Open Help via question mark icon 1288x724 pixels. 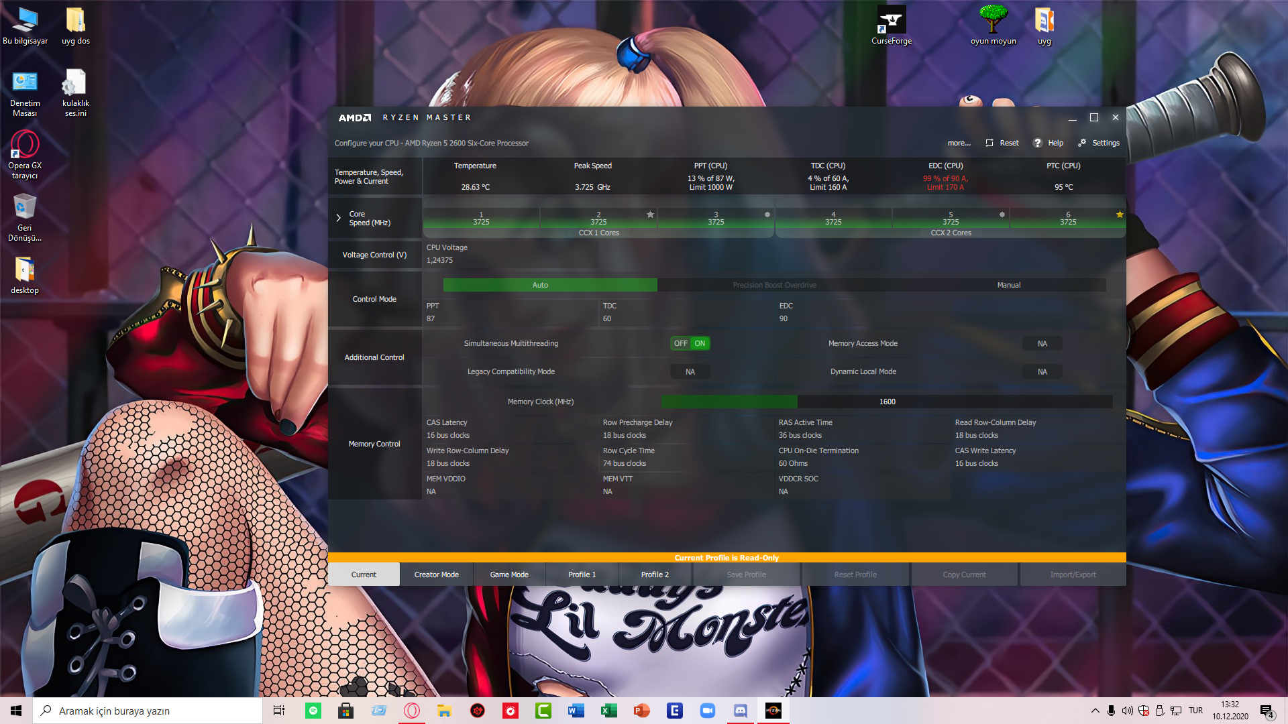tap(1038, 143)
